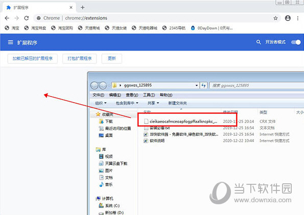Sort files by the 类型 column header
304x215 pixels.
coord(263,112)
